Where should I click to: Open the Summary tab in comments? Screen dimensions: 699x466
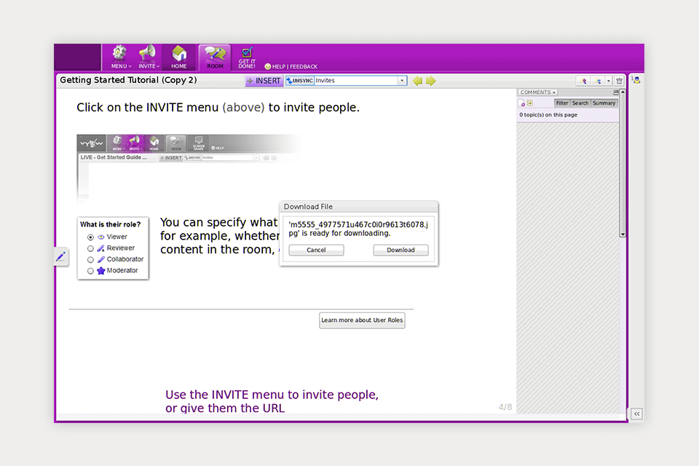pos(604,103)
